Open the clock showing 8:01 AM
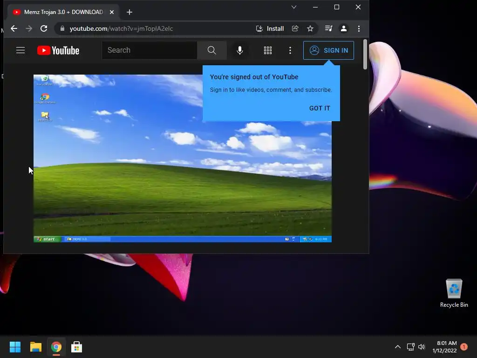 pos(445,347)
